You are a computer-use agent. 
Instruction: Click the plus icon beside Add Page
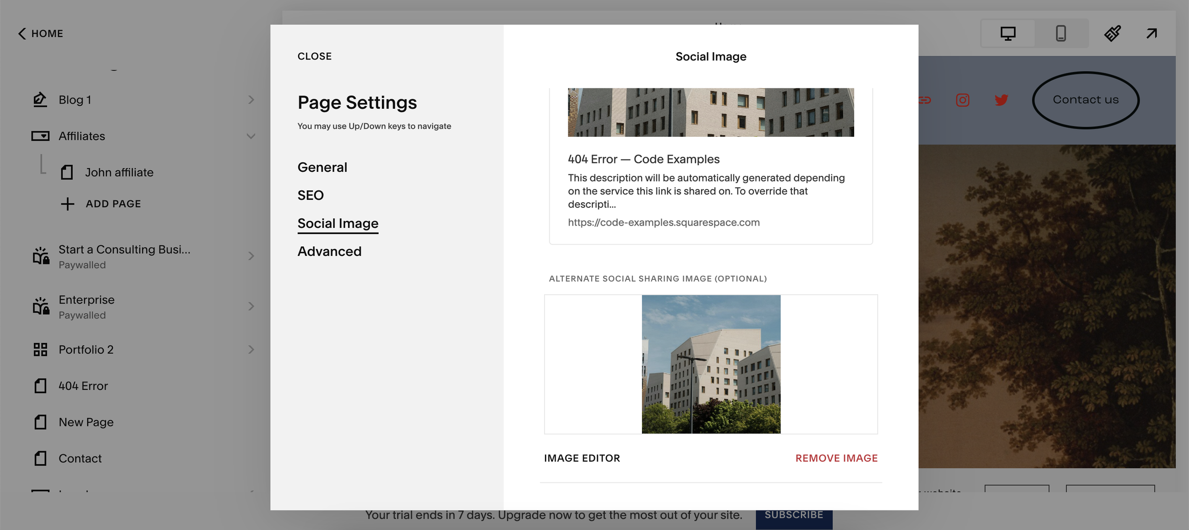coord(68,204)
